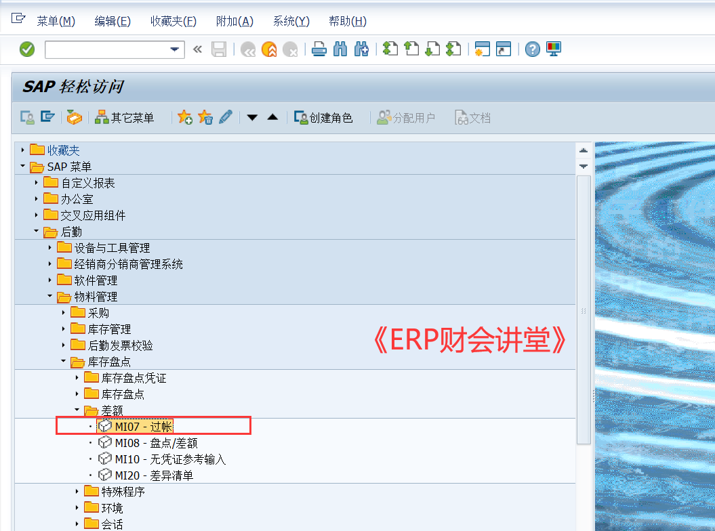This screenshot has width=715, height=531.
Task: Click the Customize Local Layout monitor icon
Action: [x=553, y=49]
